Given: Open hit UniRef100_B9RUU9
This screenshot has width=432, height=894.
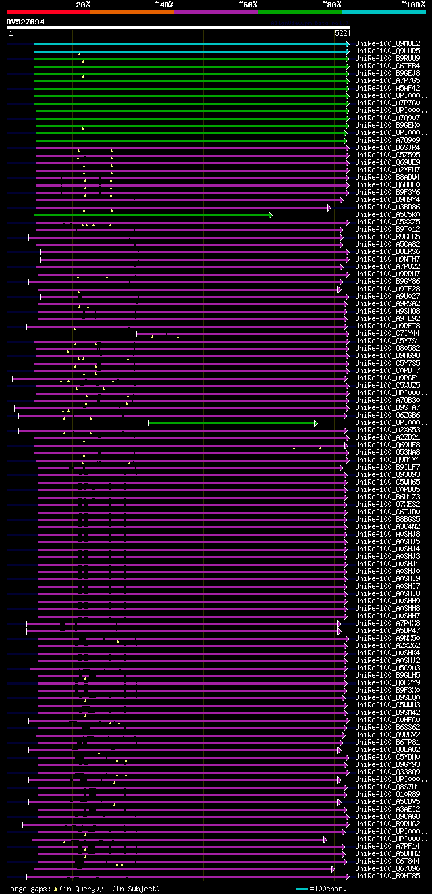Looking at the screenshot, I should (387, 59).
